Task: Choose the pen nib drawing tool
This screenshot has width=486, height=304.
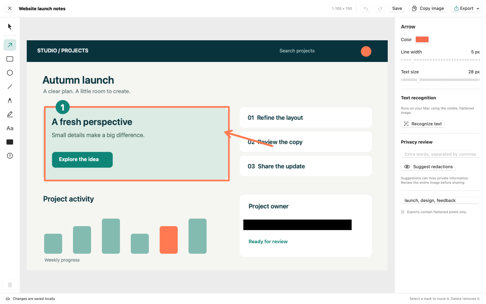Action: coord(10,100)
